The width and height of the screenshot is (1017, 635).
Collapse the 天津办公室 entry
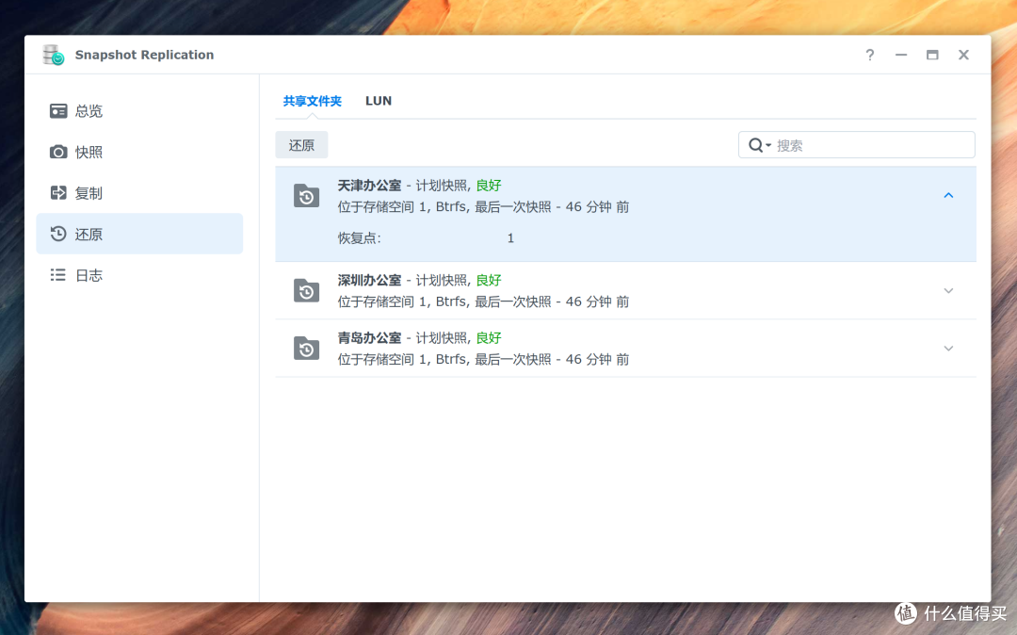pos(948,195)
